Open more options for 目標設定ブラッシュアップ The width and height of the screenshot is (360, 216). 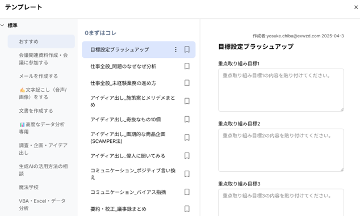point(175,49)
